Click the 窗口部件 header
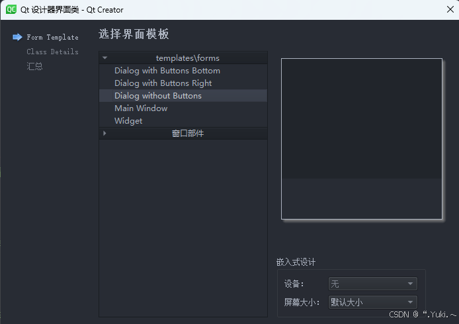 point(183,133)
